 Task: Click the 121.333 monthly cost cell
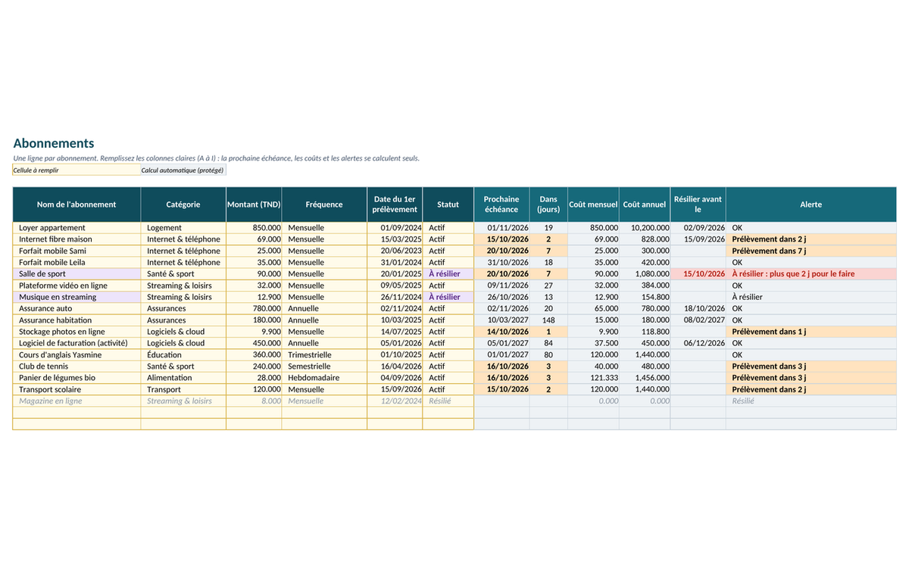tap(593, 378)
